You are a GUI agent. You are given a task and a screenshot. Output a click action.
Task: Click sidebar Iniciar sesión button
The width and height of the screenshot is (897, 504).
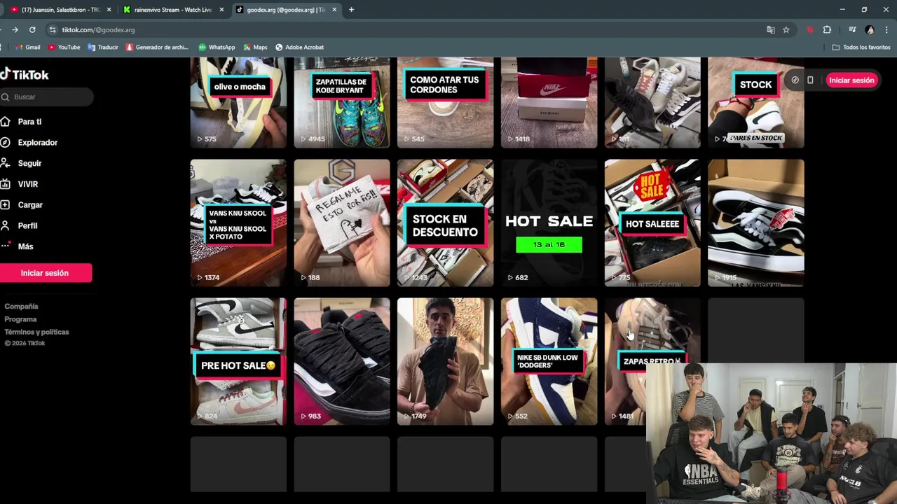45,273
